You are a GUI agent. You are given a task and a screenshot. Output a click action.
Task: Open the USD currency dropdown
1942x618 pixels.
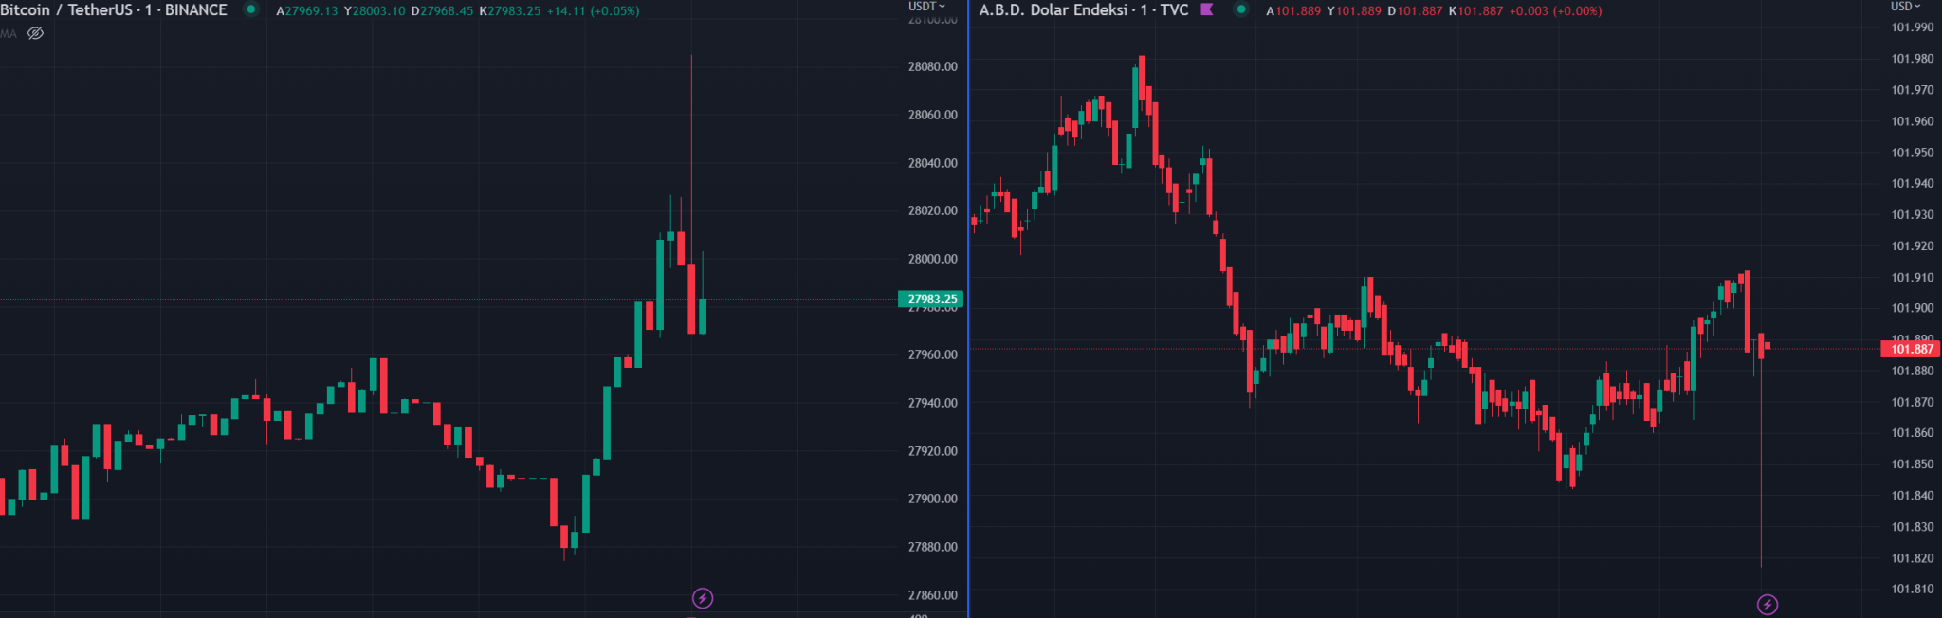[1905, 6]
